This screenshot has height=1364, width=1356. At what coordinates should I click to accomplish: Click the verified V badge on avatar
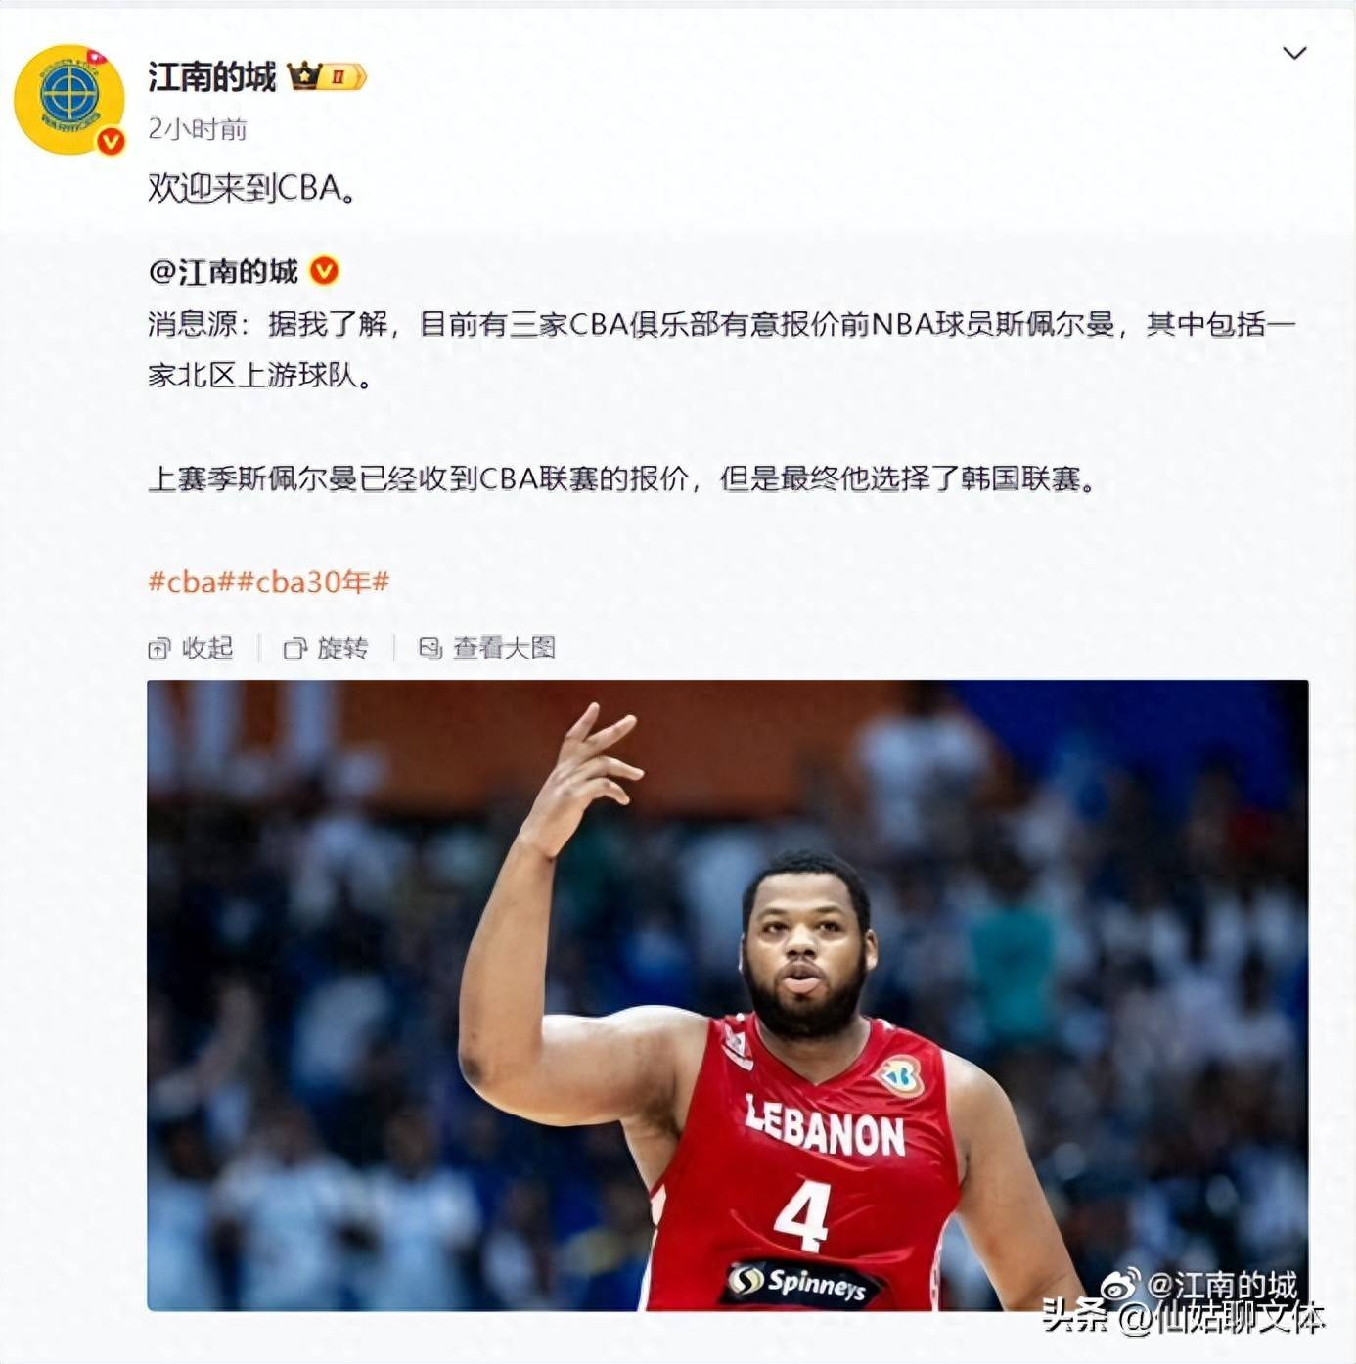[x=111, y=142]
